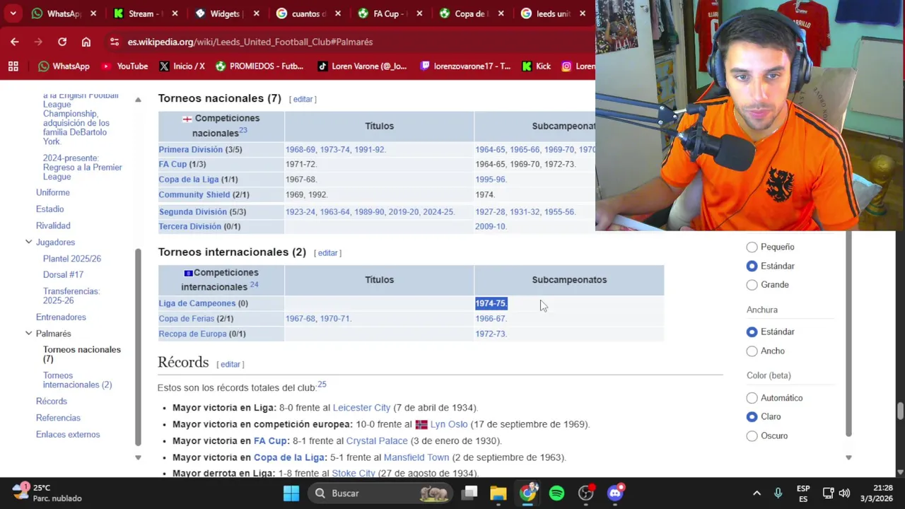
Task: Open the Windows Start menu
Action: [291, 493]
